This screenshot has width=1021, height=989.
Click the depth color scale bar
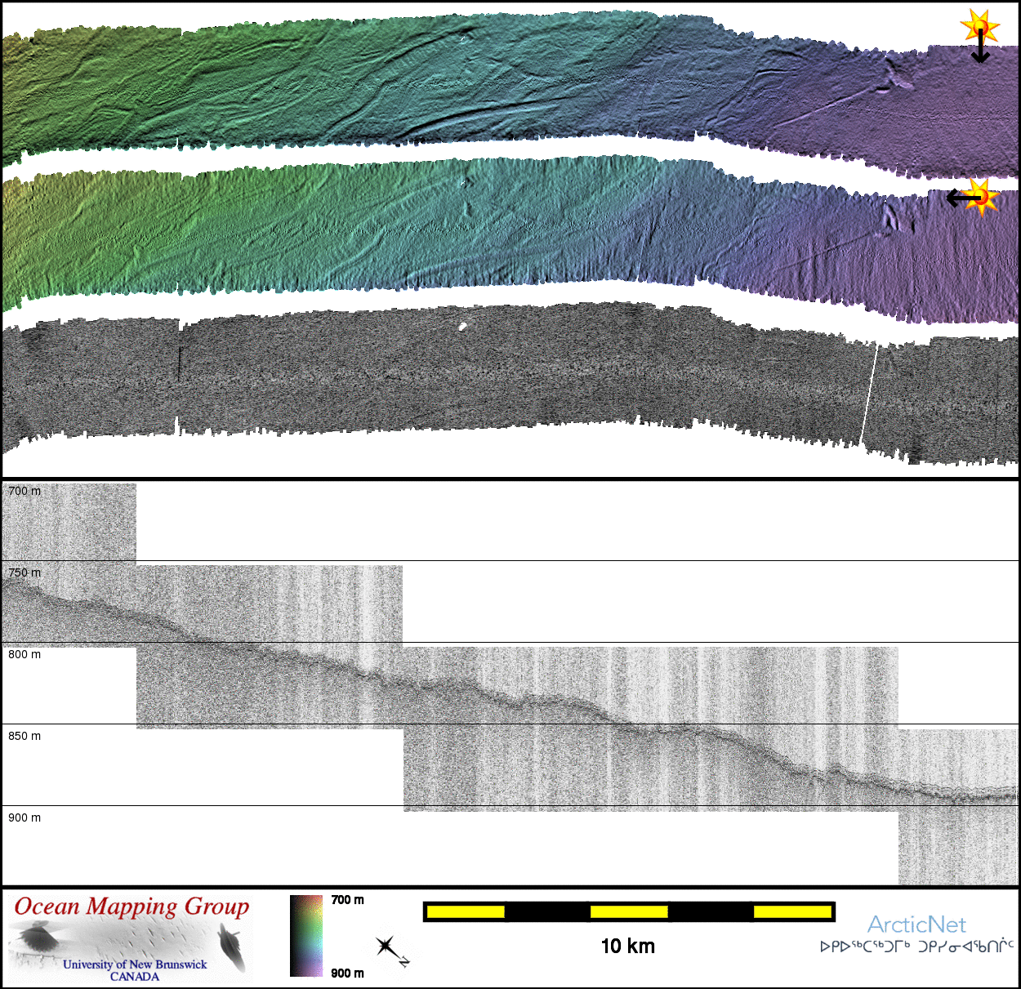[306, 936]
